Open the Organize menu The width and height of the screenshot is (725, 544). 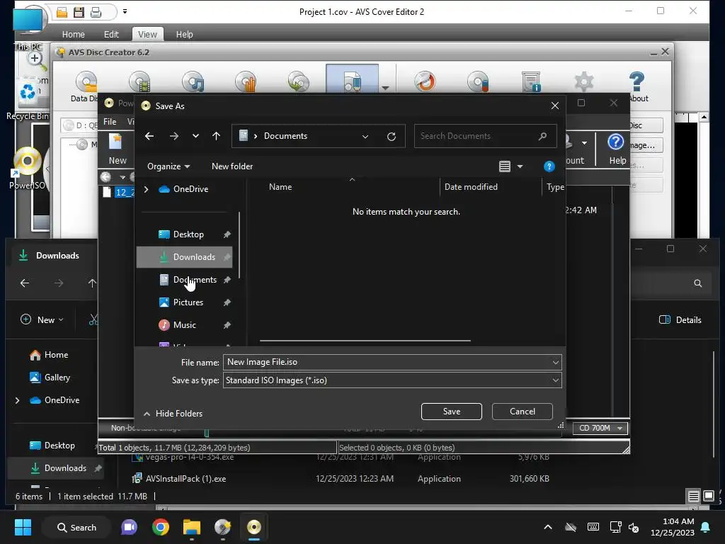(169, 166)
